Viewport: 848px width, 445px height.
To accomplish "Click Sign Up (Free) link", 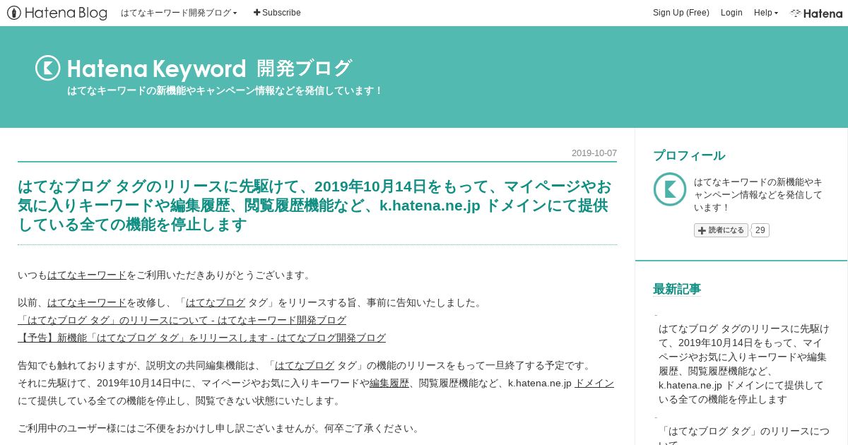I will [681, 13].
